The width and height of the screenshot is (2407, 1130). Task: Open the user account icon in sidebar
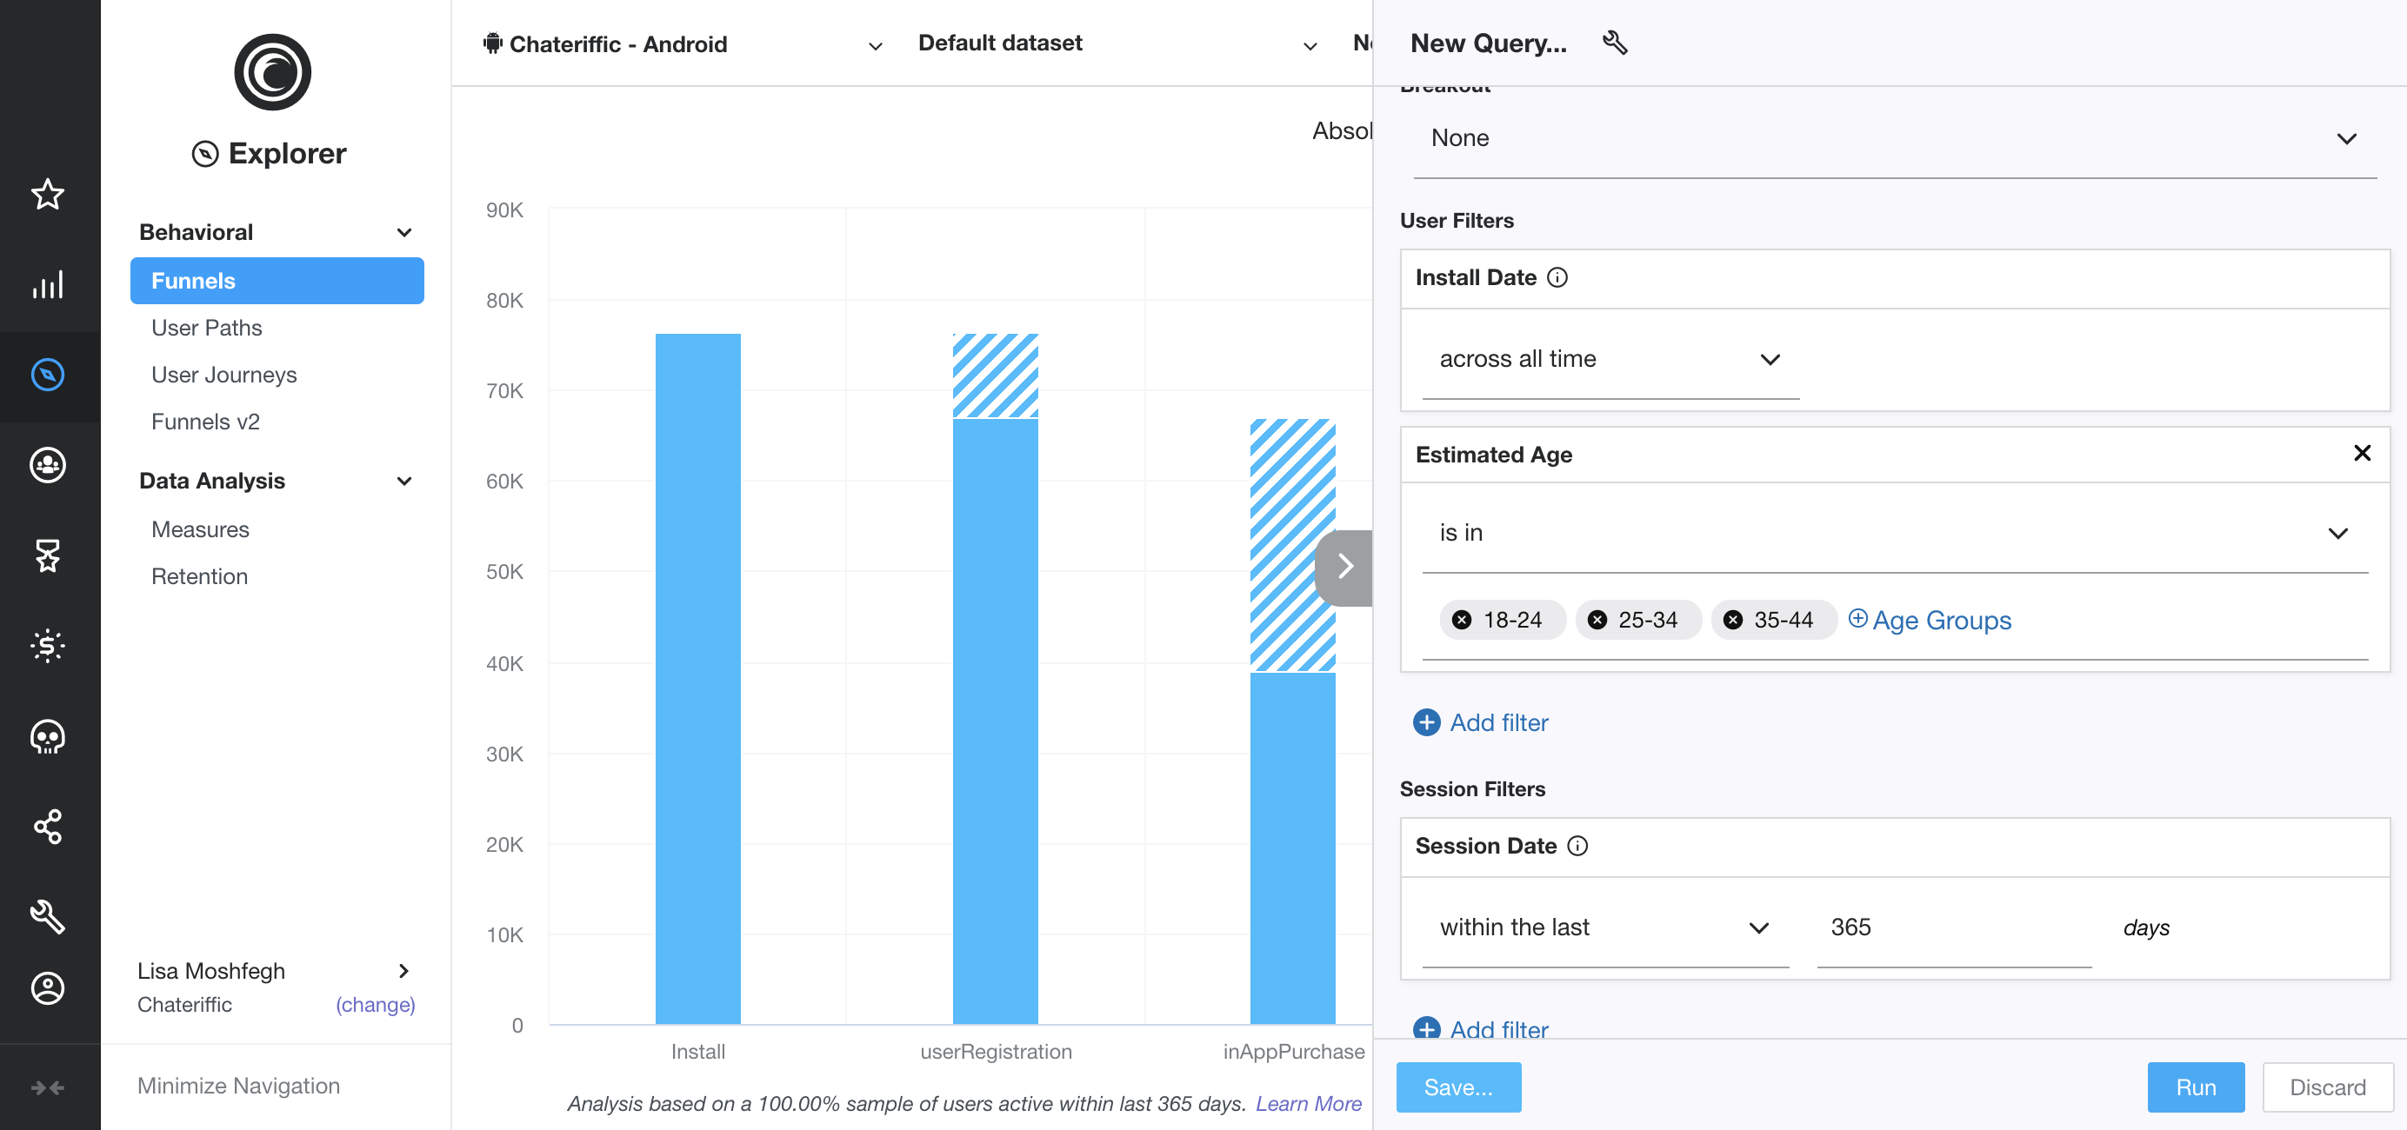tap(48, 988)
